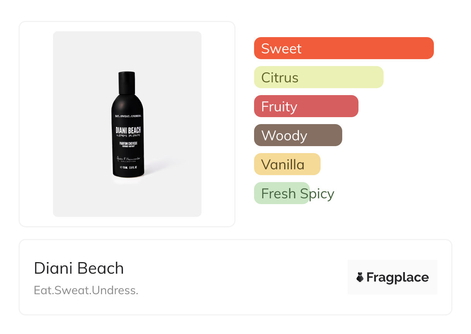Image resolution: width=471 pixels, height=334 pixels.
Task: Open the Diani Beach fragrance title
Action: (x=79, y=268)
